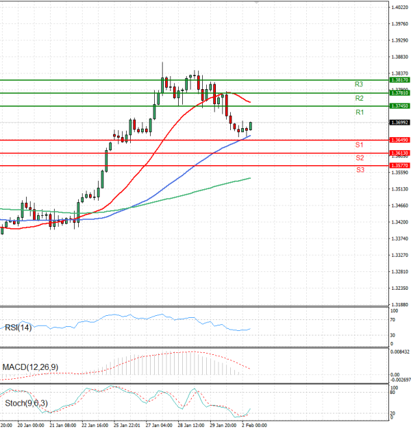
Task: Click the 1.38170 green price tag
Action: coord(399,79)
